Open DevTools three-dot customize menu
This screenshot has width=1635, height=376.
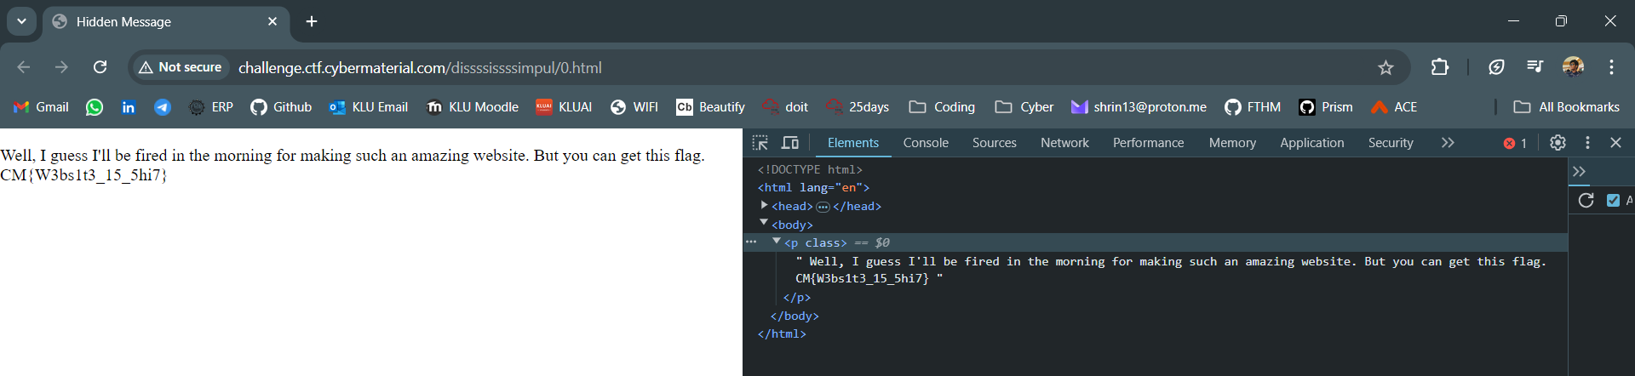pyautogui.click(x=1587, y=143)
